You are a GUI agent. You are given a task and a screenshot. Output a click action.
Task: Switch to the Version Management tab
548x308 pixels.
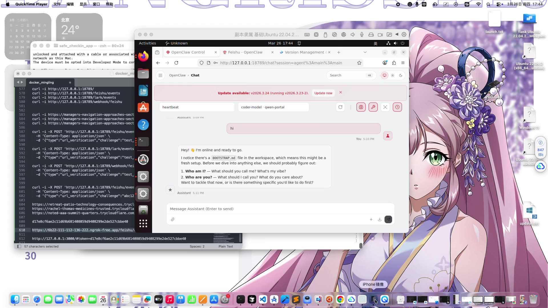[x=304, y=52]
